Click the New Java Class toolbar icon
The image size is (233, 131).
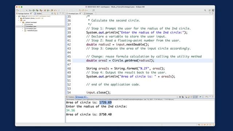point(48,11)
